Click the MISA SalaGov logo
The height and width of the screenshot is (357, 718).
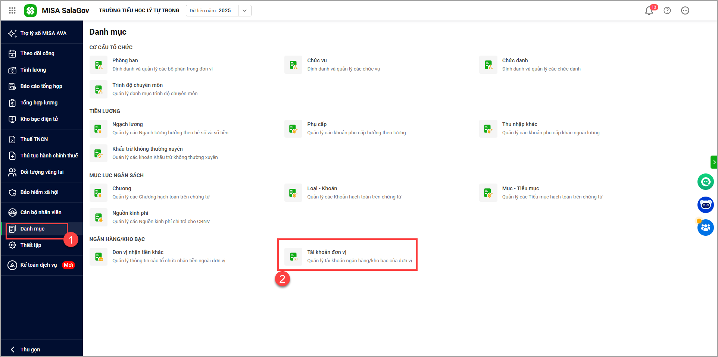tap(31, 10)
